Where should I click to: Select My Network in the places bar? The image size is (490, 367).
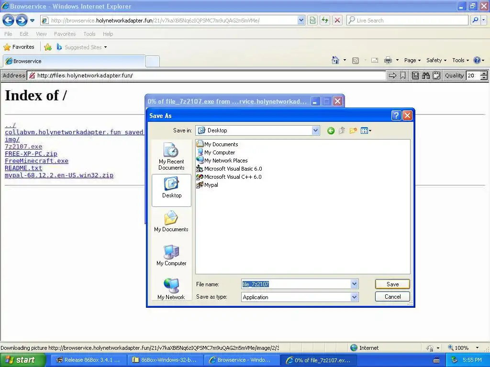click(171, 289)
